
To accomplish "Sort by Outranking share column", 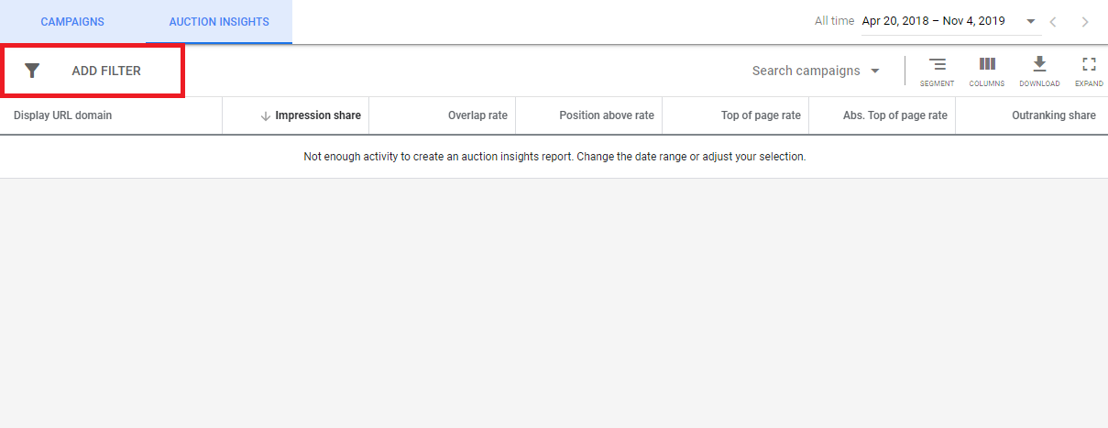I will pos(1054,115).
